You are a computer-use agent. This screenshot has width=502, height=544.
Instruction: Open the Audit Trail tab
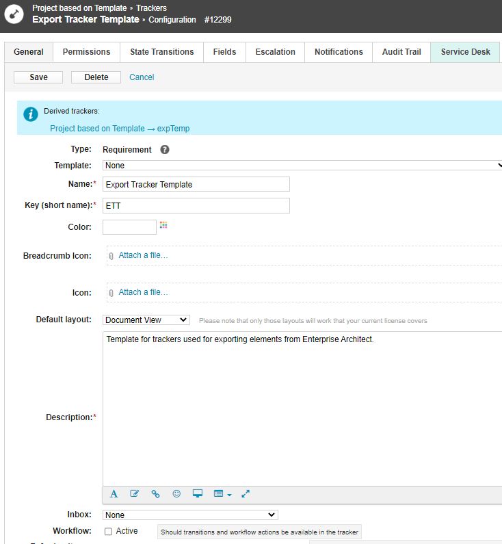401,52
